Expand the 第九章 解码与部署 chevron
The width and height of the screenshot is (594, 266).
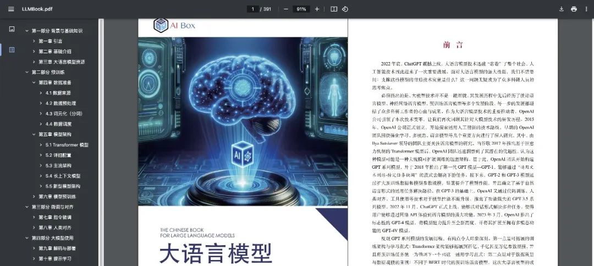coord(34,248)
